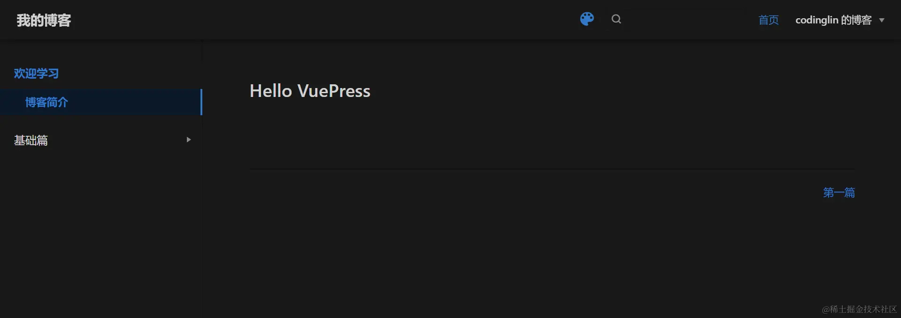Click the search magnifier icon
Viewport: 901px width, 318px height.
pyautogui.click(x=616, y=19)
